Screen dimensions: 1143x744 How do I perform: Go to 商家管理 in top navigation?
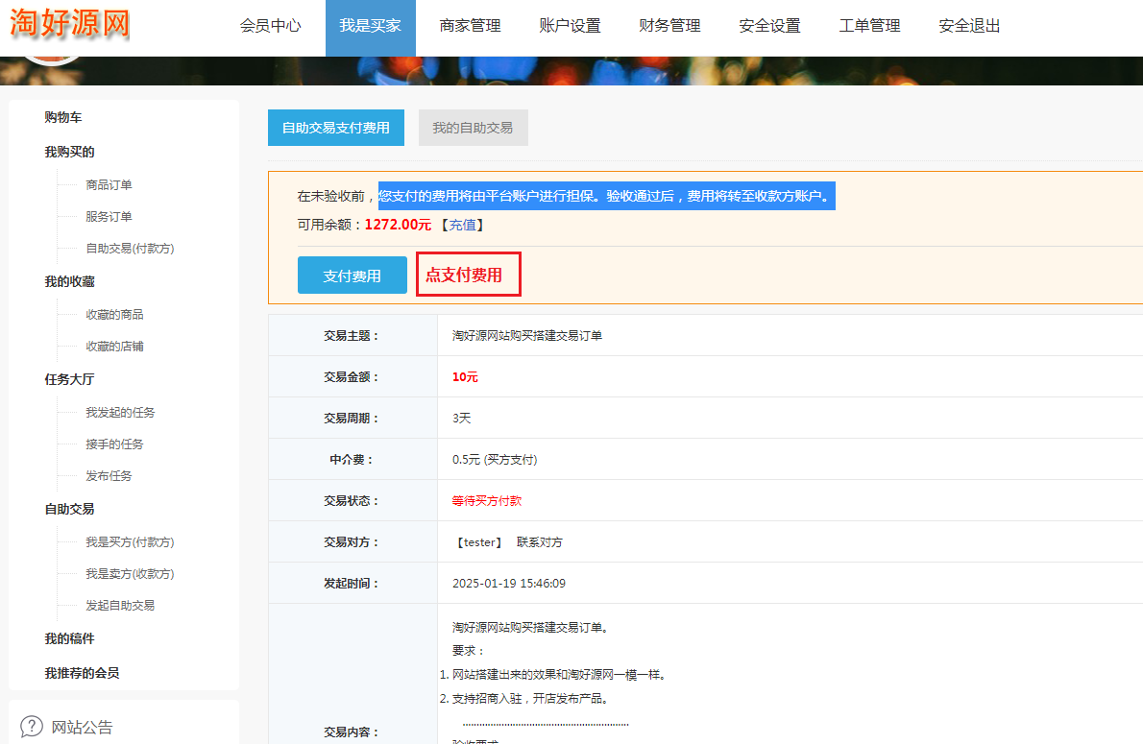[x=470, y=26]
